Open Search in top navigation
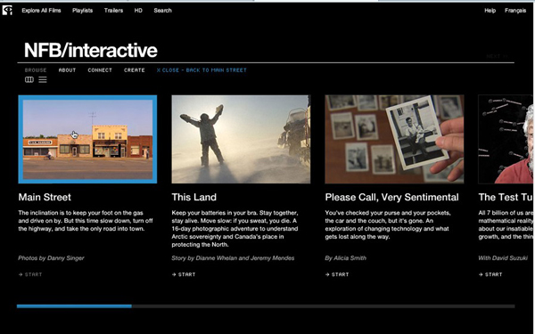The image size is (535, 334). coord(163,11)
